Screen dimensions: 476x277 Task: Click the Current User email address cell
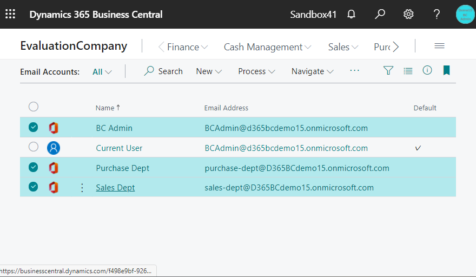coord(286,148)
